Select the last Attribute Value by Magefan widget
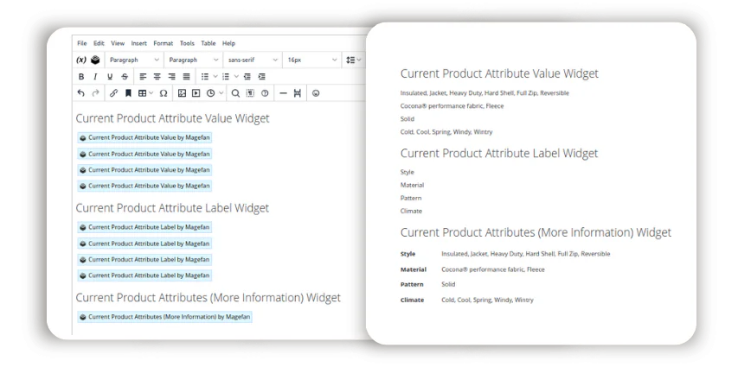The image size is (738, 367). pyautogui.click(x=144, y=186)
